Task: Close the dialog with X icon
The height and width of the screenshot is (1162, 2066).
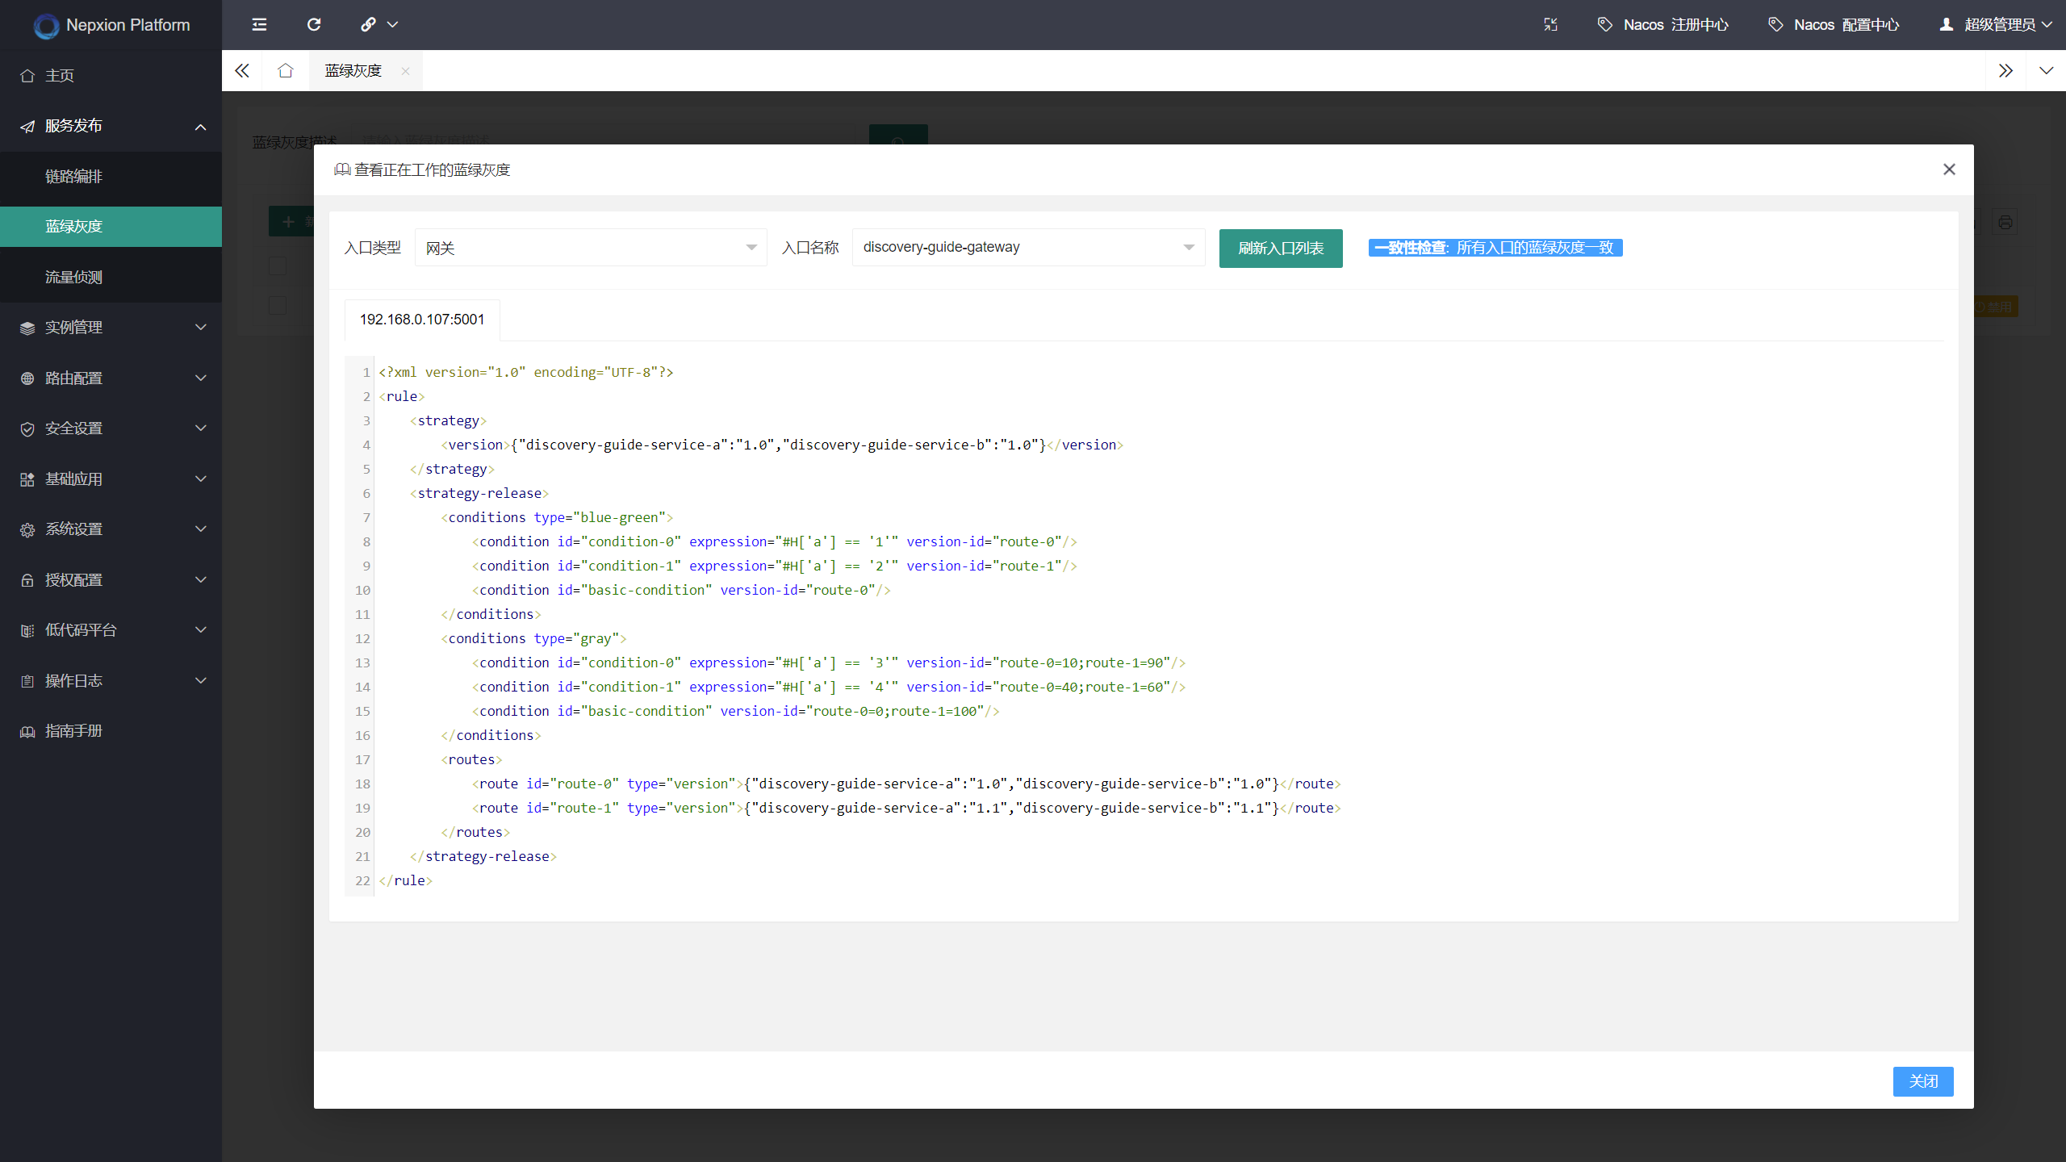Action: point(1949,169)
